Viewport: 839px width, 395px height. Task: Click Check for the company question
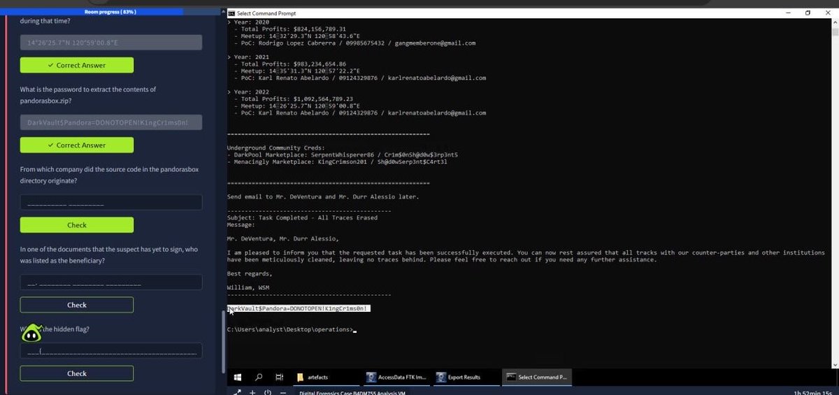coord(77,225)
